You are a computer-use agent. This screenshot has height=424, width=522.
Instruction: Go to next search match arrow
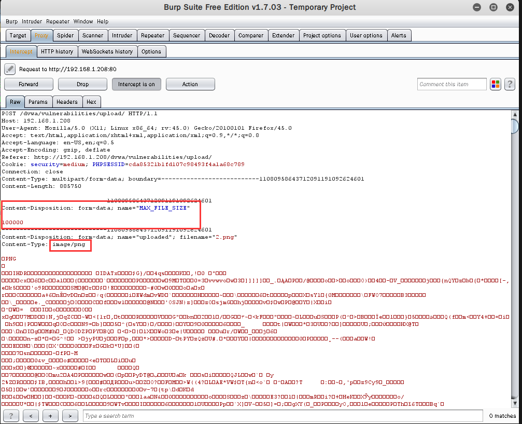point(70,416)
